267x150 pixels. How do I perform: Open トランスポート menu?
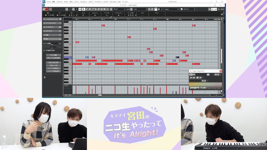pyautogui.click(x=83, y=2)
